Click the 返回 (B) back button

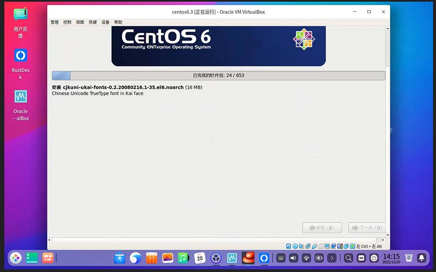322,227
